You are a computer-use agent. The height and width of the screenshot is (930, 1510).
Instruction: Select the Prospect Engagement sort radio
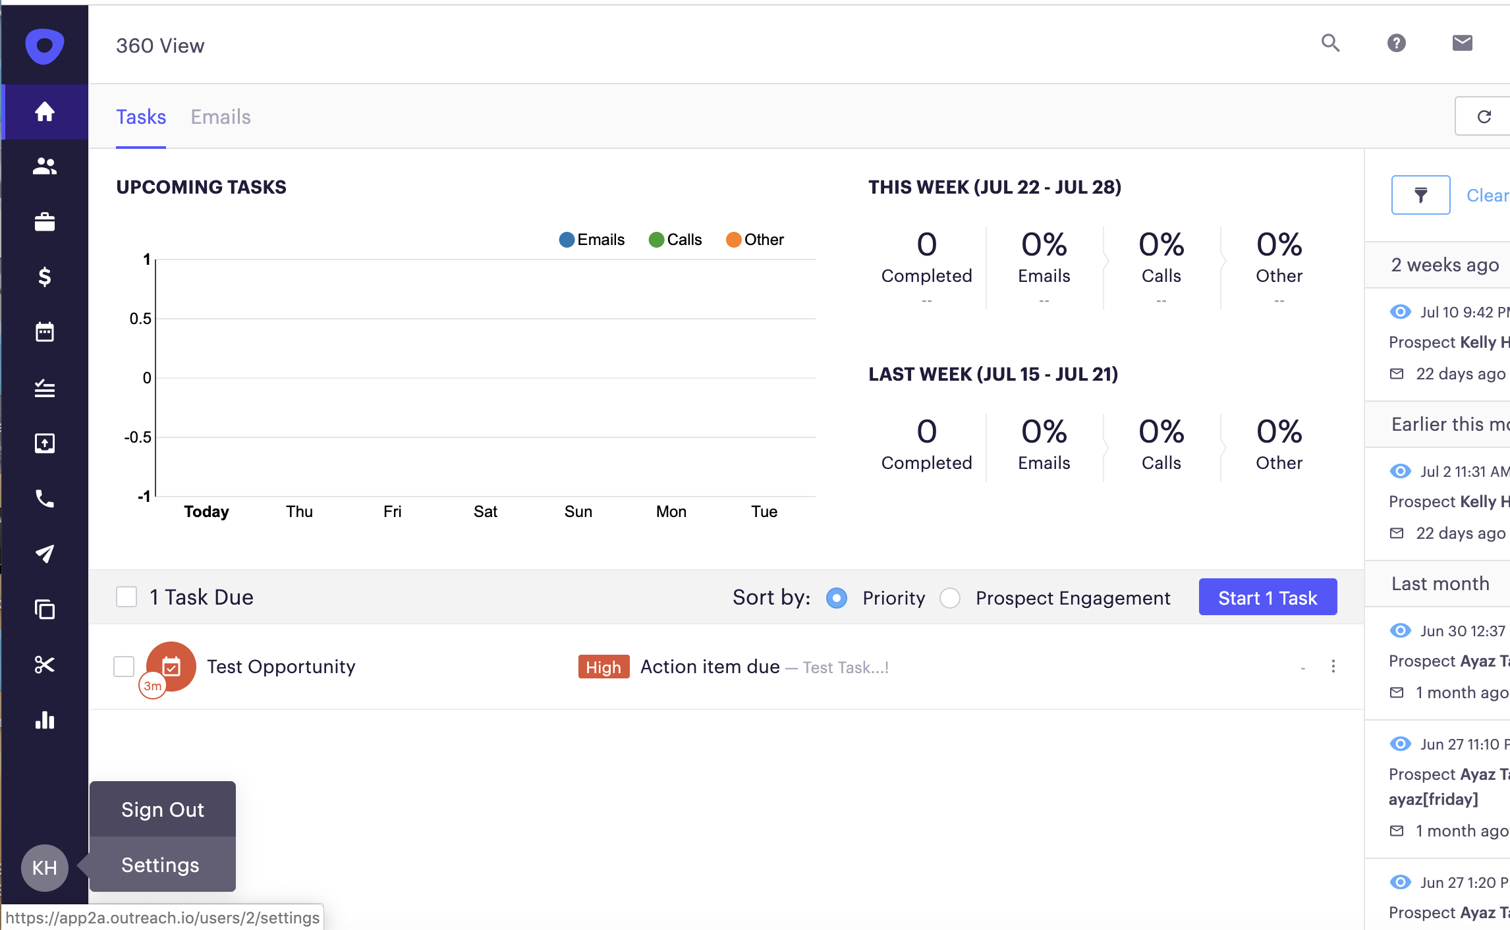(x=949, y=598)
